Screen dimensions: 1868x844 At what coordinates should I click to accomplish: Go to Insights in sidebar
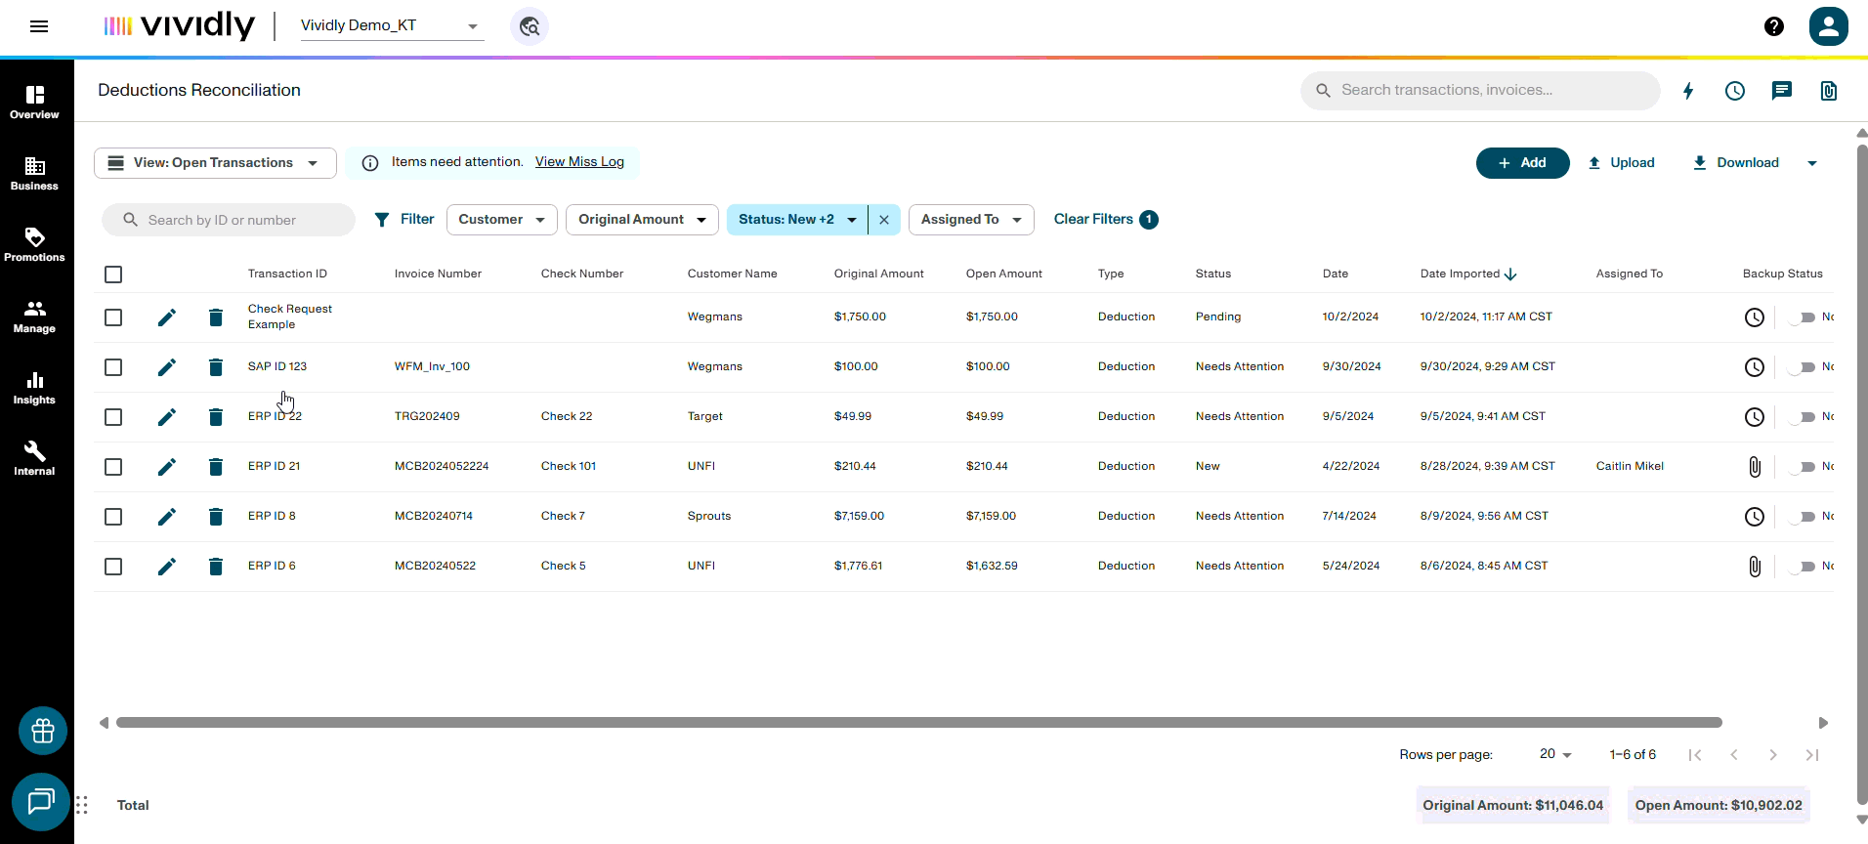(35, 387)
